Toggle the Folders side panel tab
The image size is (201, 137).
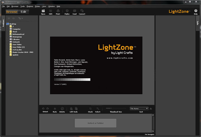[x=3, y=23]
